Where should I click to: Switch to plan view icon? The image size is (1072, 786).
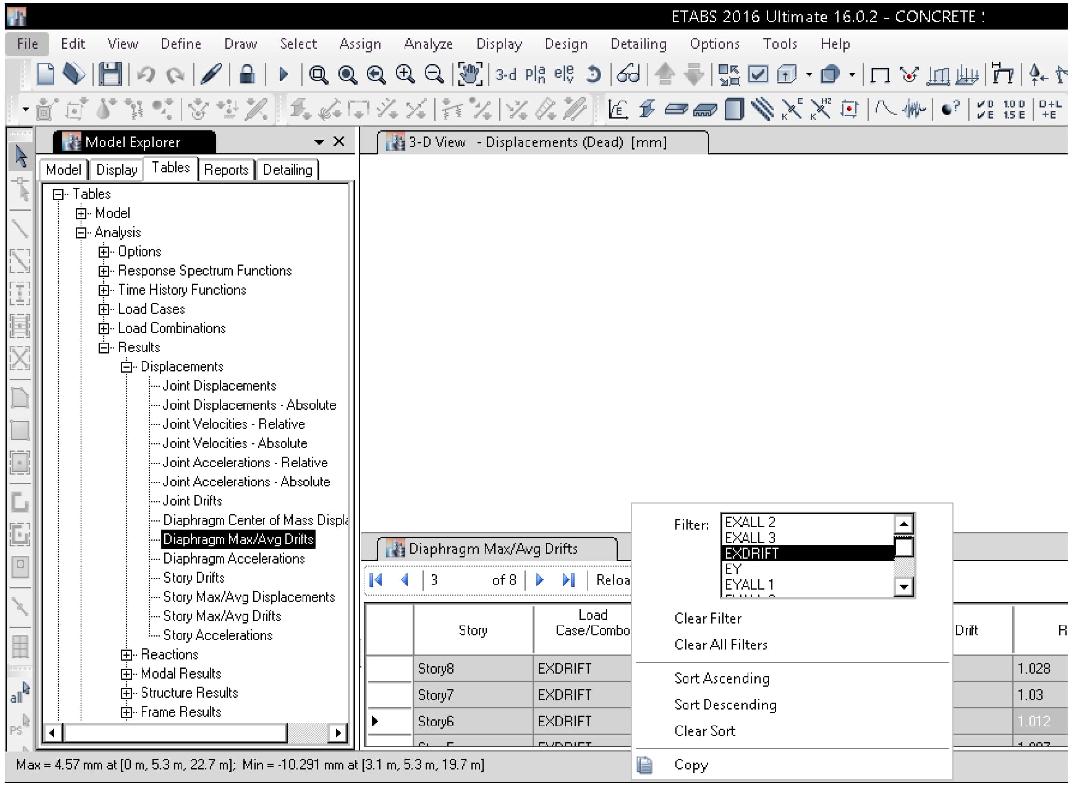(535, 75)
